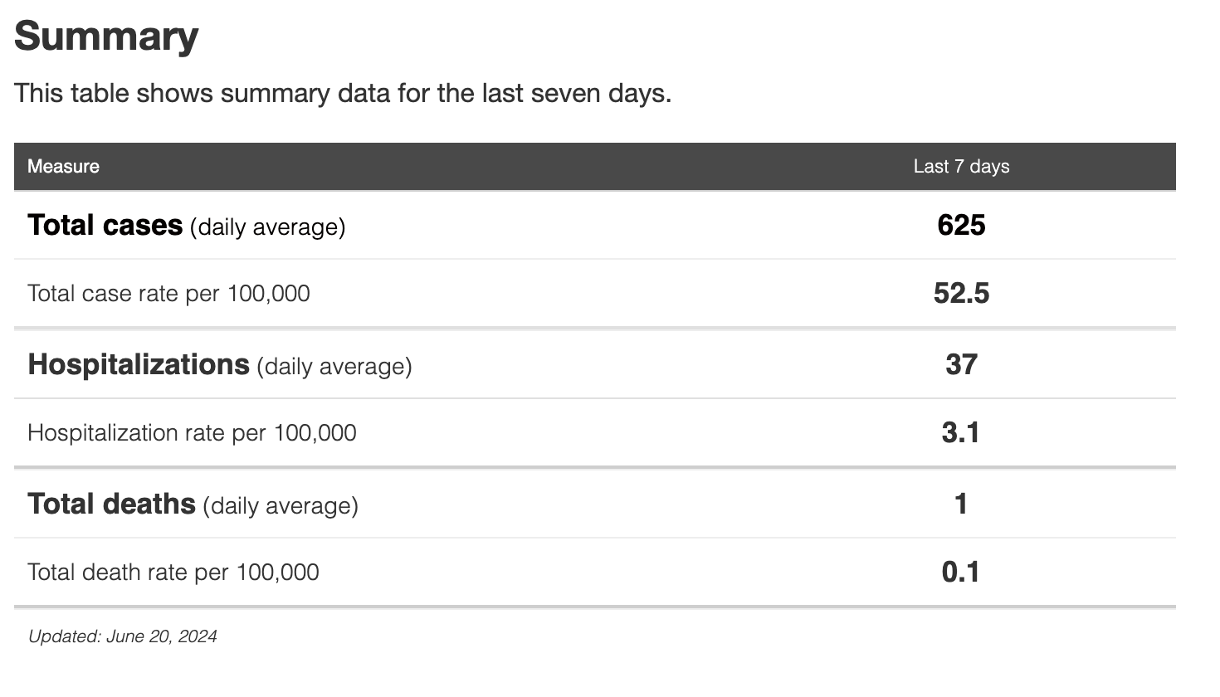This screenshot has height=697, width=1220.
Task: Click the 625 total cases value
Action: click(961, 225)
